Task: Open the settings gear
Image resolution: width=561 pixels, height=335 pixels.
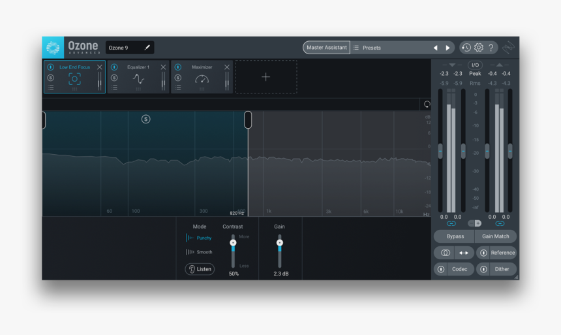Action: (x=479, y=47)
